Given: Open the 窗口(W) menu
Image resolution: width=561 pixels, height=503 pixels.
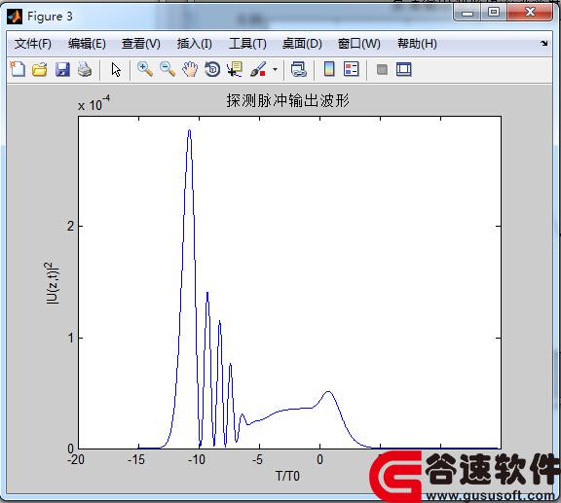Looking at the screenshot, I should [x=358, y=44].
